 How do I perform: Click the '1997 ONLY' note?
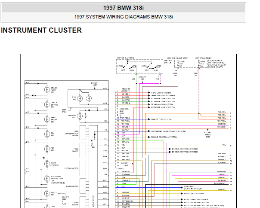coord(64,111)
